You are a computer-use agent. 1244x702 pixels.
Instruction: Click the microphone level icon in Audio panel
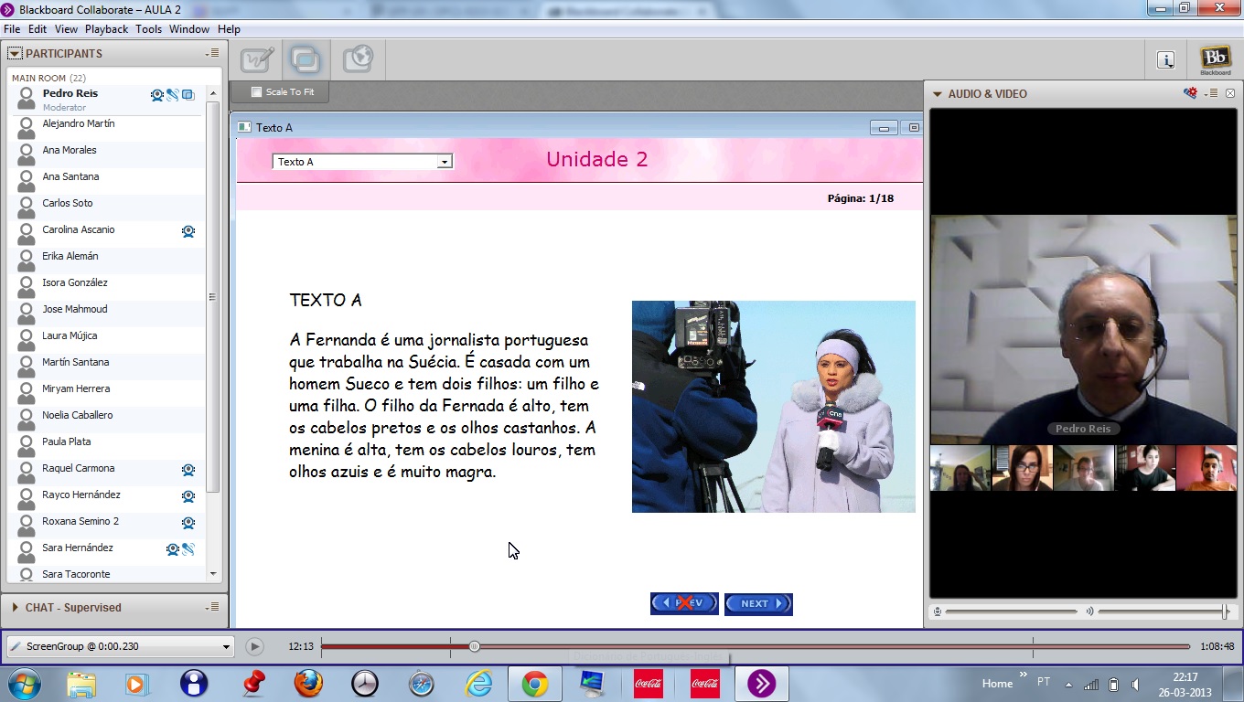click(938, 611)
